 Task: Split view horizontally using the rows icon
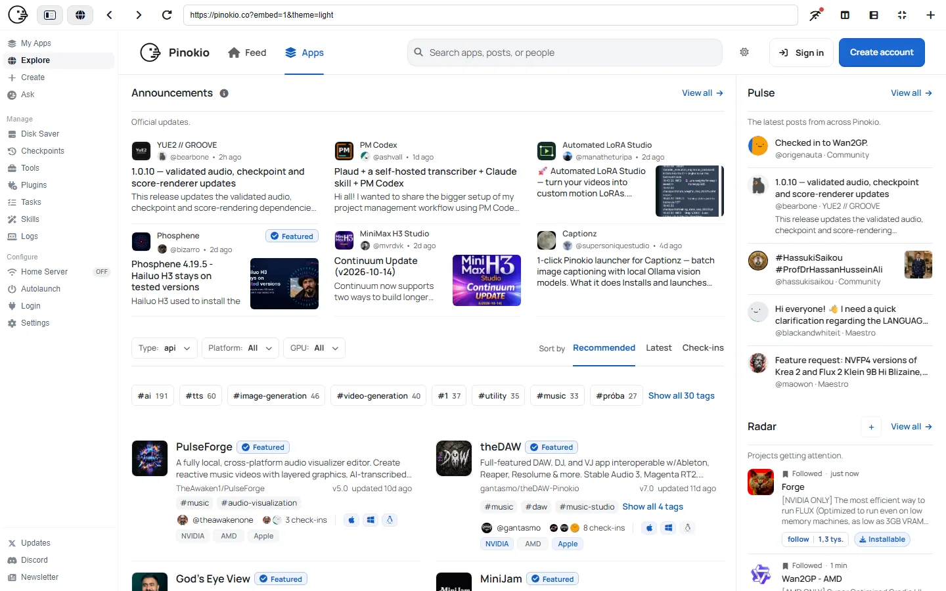point(874,14)
